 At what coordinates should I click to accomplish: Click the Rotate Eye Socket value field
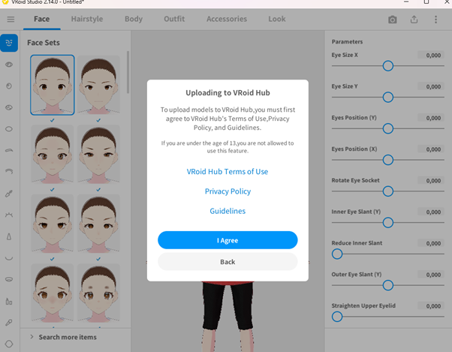tap(431, 181)
